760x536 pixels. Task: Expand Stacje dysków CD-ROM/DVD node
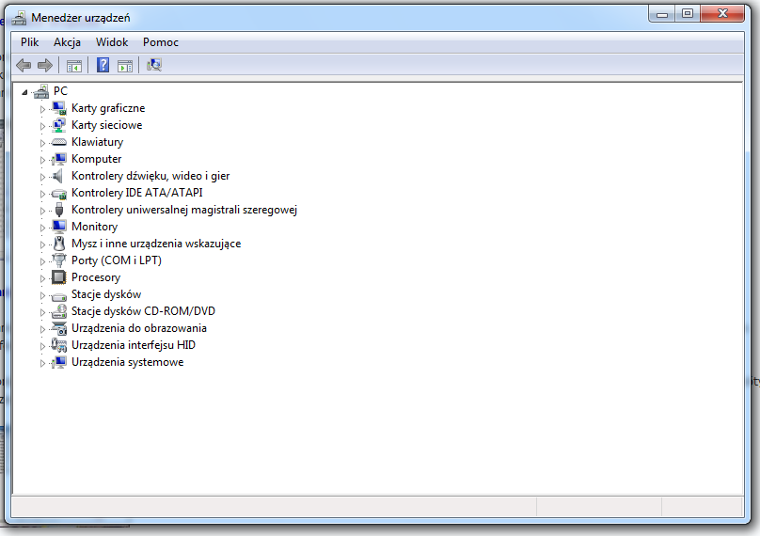[42, 312]
